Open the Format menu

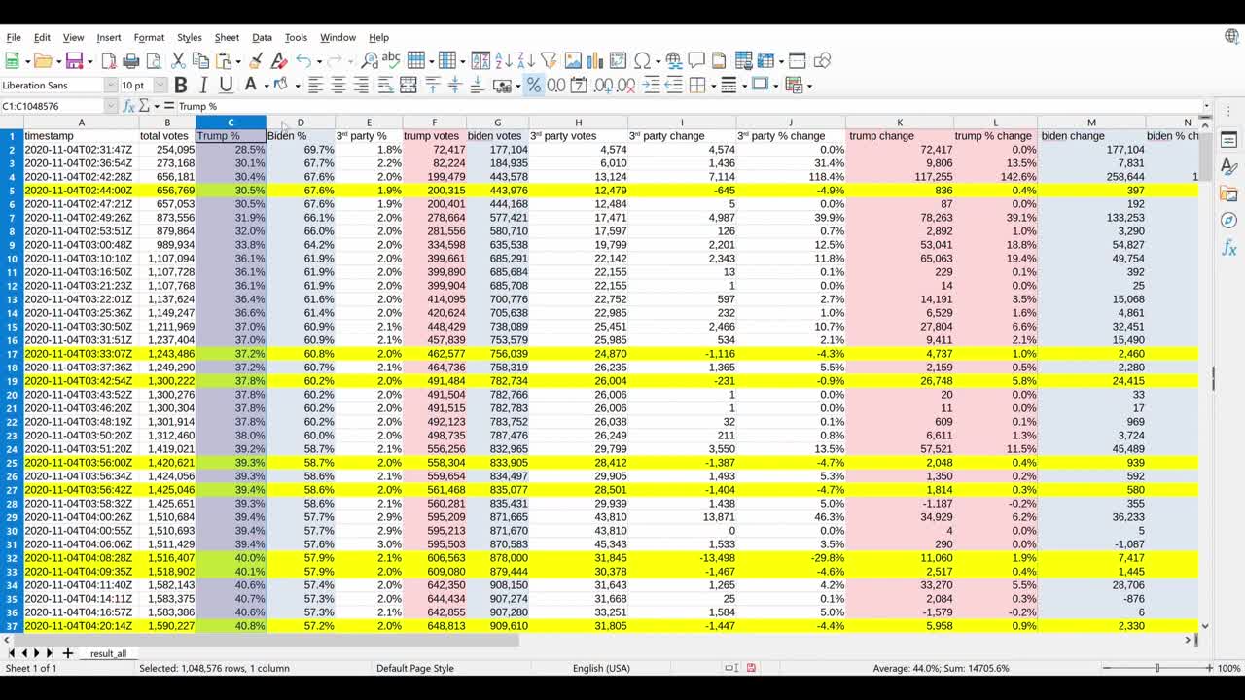[149, 37]
